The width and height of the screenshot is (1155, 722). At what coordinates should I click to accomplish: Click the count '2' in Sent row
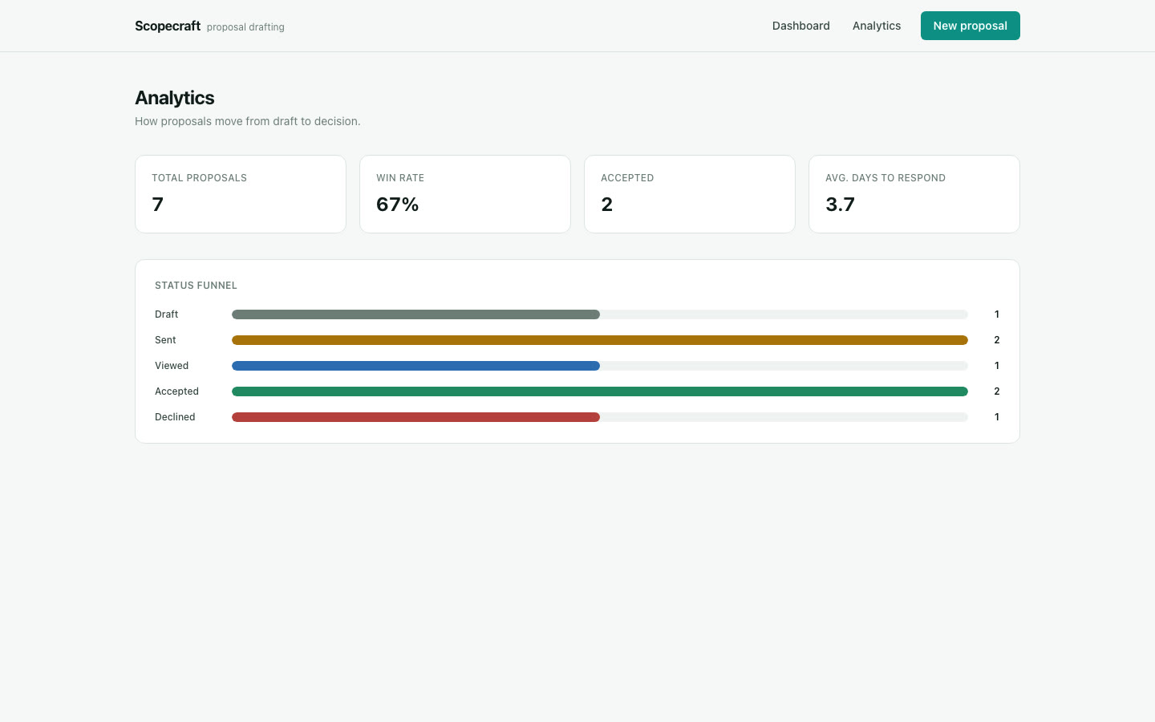pyautogui.click(x=997, y=340)
